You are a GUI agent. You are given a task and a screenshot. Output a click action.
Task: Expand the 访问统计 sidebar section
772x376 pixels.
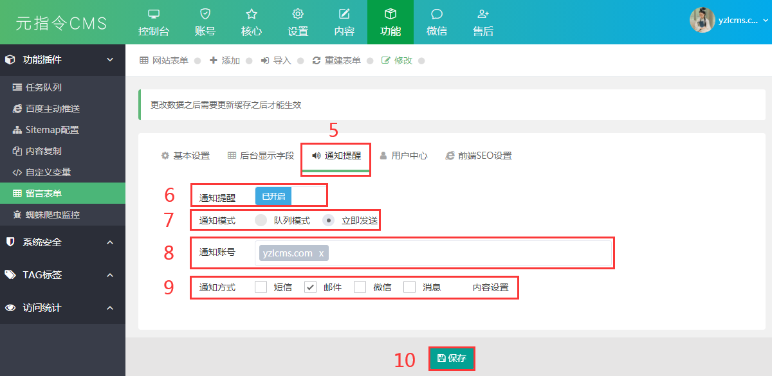point(110,308)
